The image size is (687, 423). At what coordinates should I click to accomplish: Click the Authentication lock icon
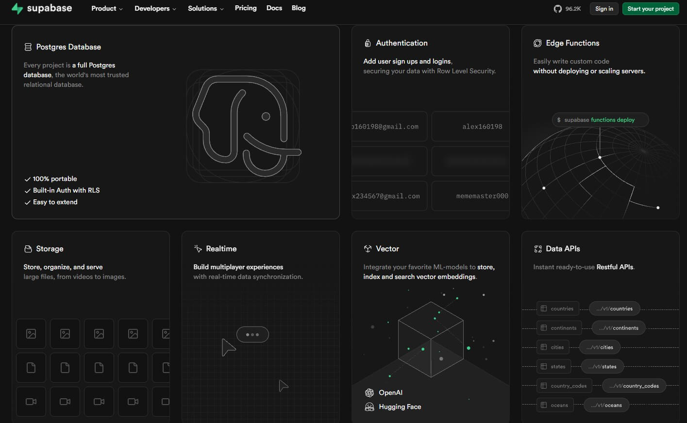coord(368,43)
